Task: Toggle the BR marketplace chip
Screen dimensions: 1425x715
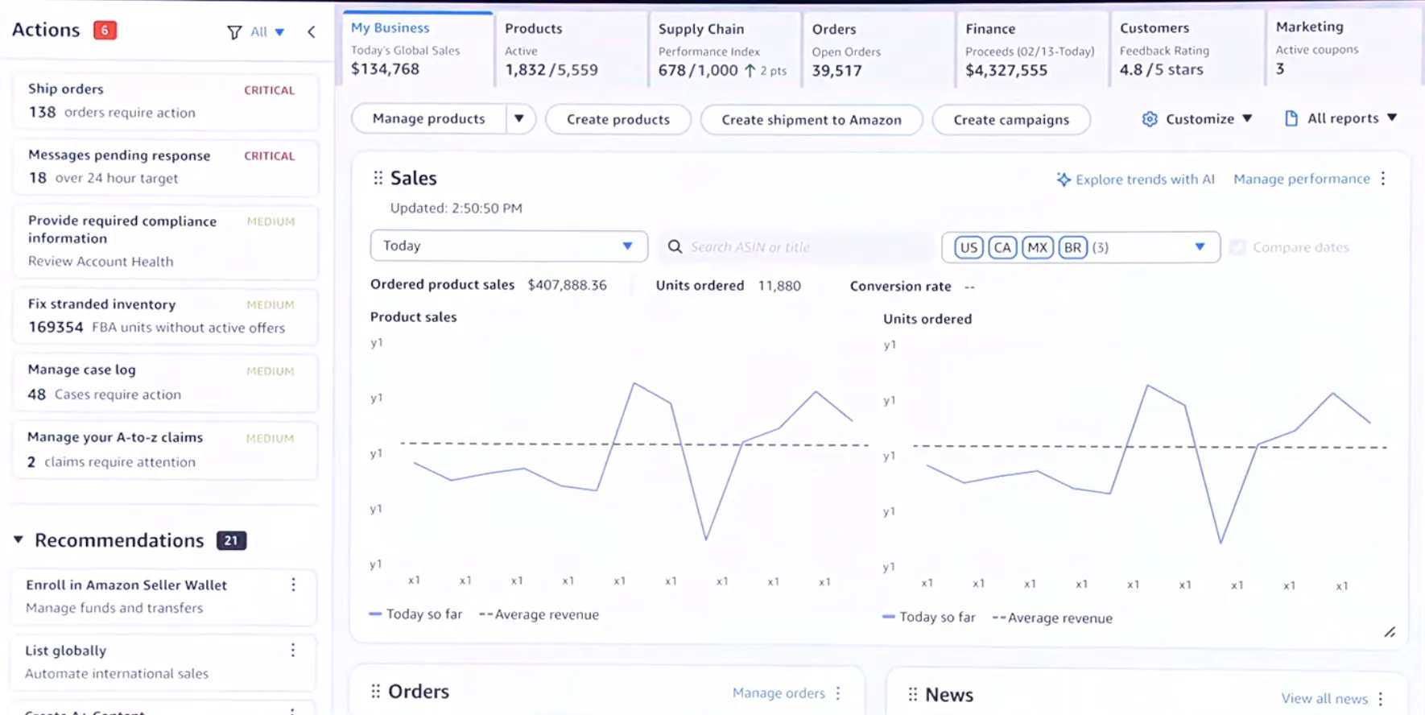Action: 1072,247
